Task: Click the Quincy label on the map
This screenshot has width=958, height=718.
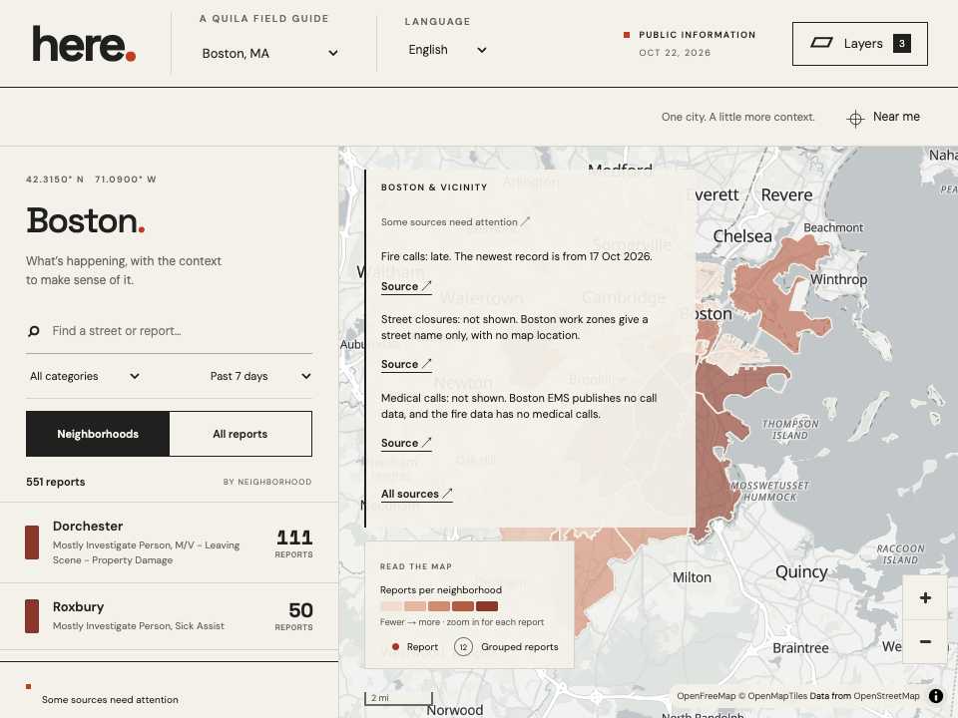Action: (x=801, y=572)
